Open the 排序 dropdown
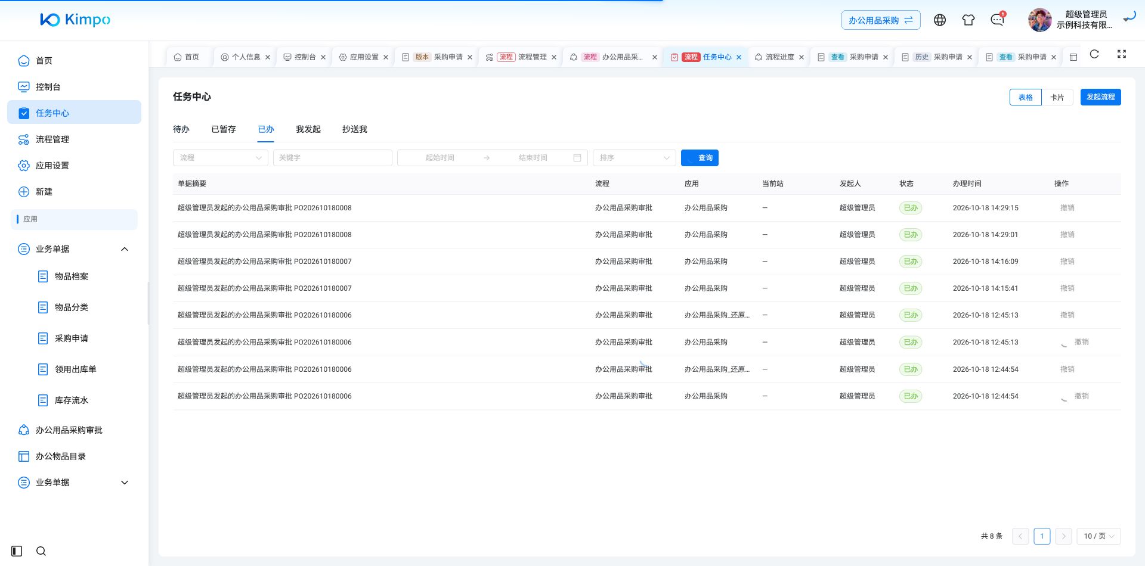The width and height of the screenshot is (1145, 566). (635, 158)
